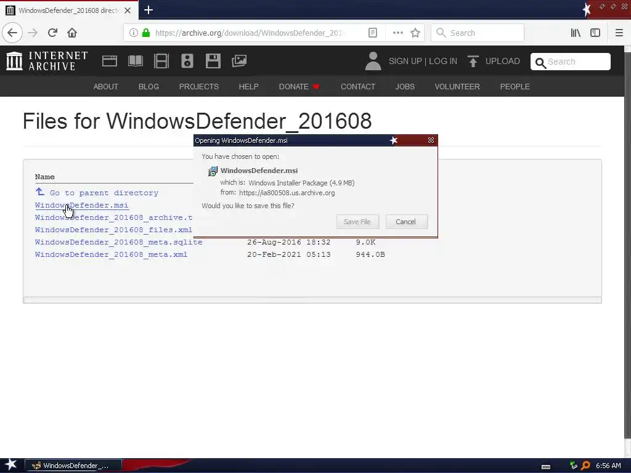
Task: Click the Name column header
Action: pos(44,177)
